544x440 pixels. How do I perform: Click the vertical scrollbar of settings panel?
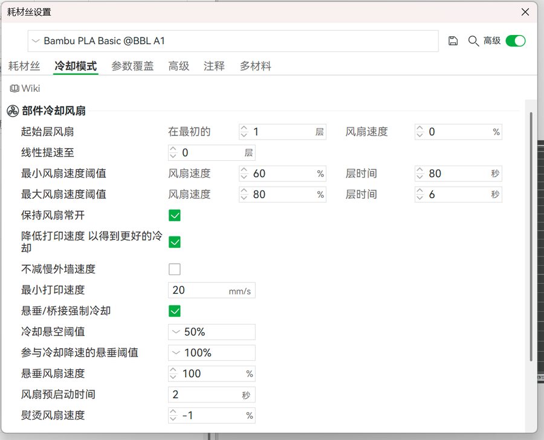[x=531, y=236]
